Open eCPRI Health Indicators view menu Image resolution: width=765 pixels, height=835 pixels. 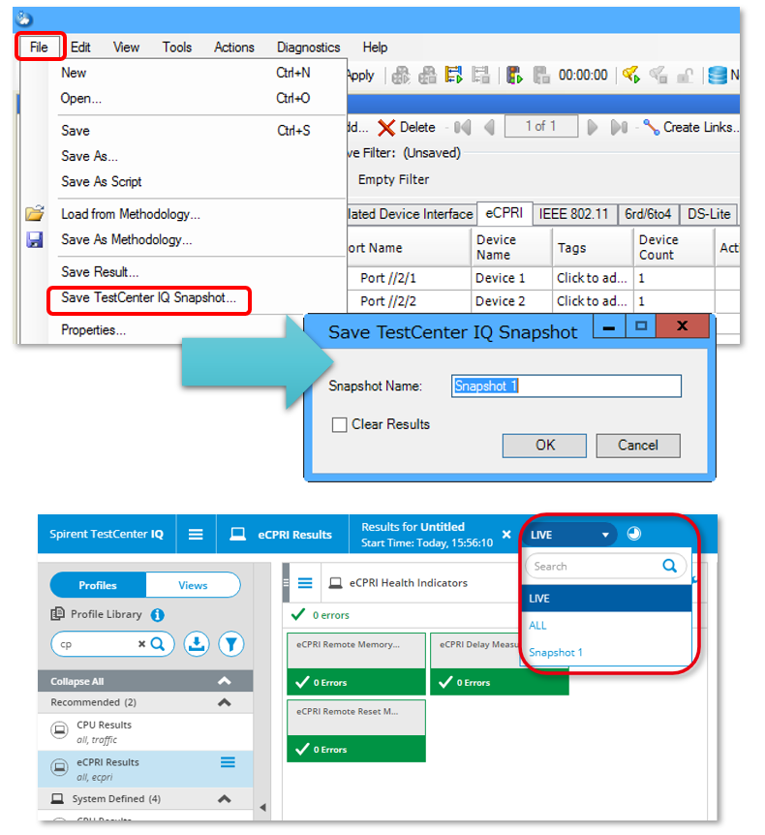(305, 583)
